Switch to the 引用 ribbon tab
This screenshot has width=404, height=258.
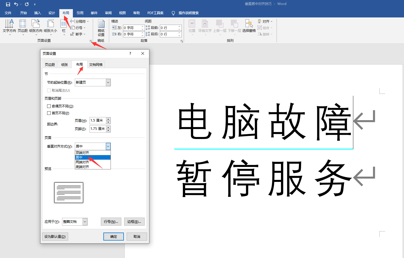80,13
